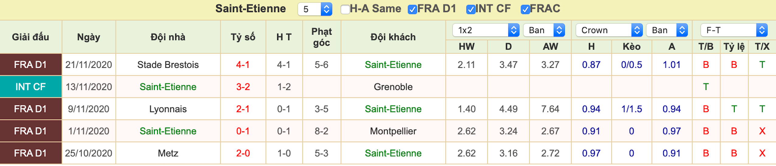Click the Tỷ số column header
Viewport: 776px width, 166px height.
tap(243, 37)
